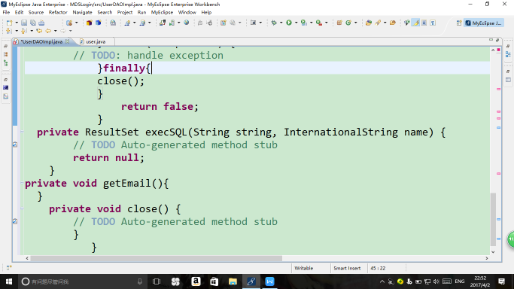Minimize the editor area
Viewport: 514px width, 289px height.
click(491, 40)
